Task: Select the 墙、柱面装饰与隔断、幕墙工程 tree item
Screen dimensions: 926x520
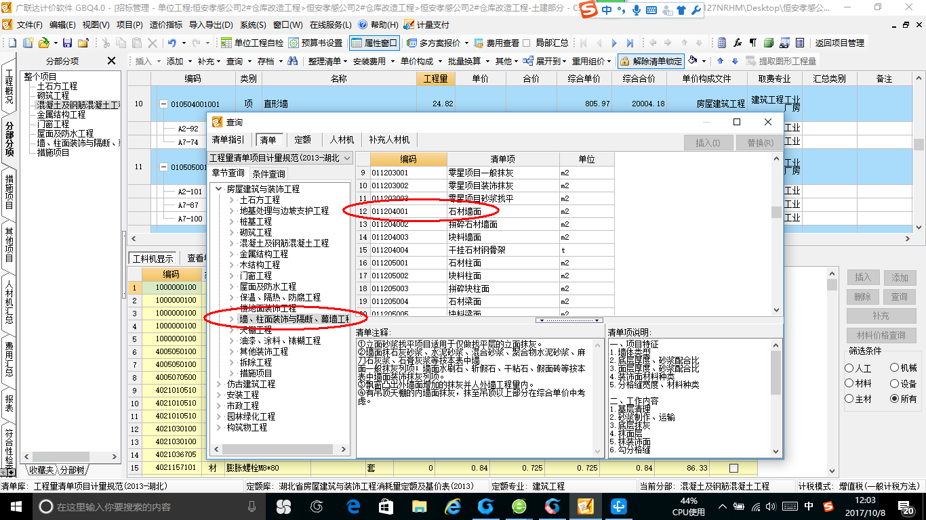Action: tap(295, 319)
